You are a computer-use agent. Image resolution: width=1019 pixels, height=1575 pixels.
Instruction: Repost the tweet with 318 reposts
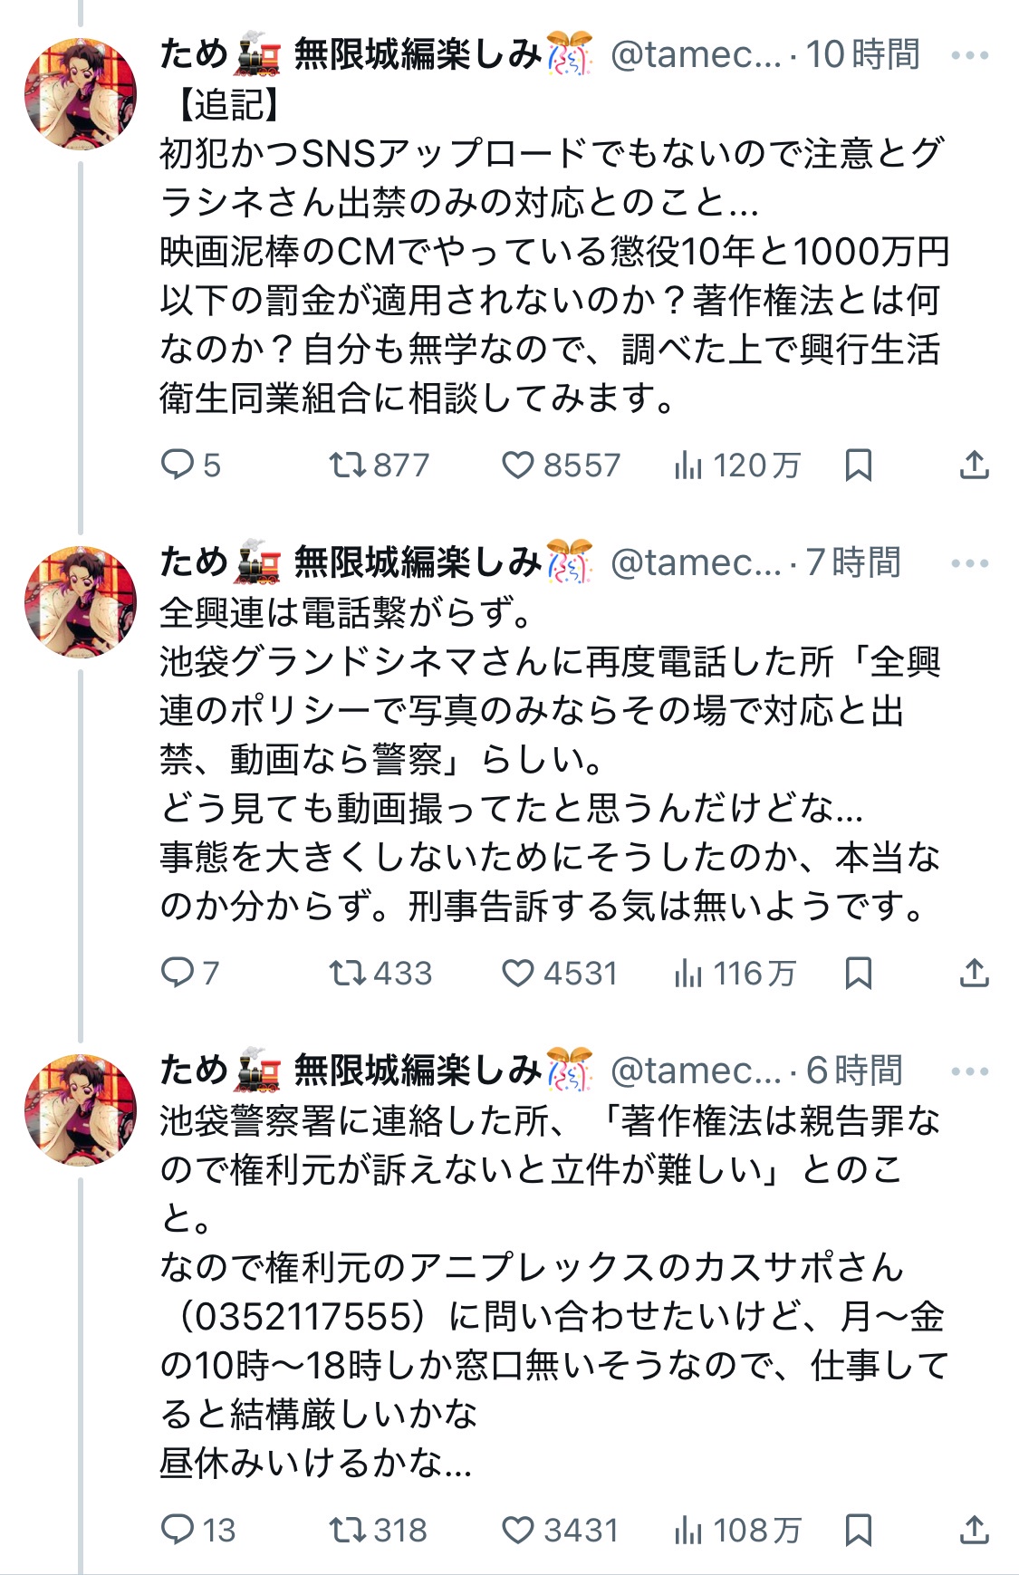pos(347,1531)
